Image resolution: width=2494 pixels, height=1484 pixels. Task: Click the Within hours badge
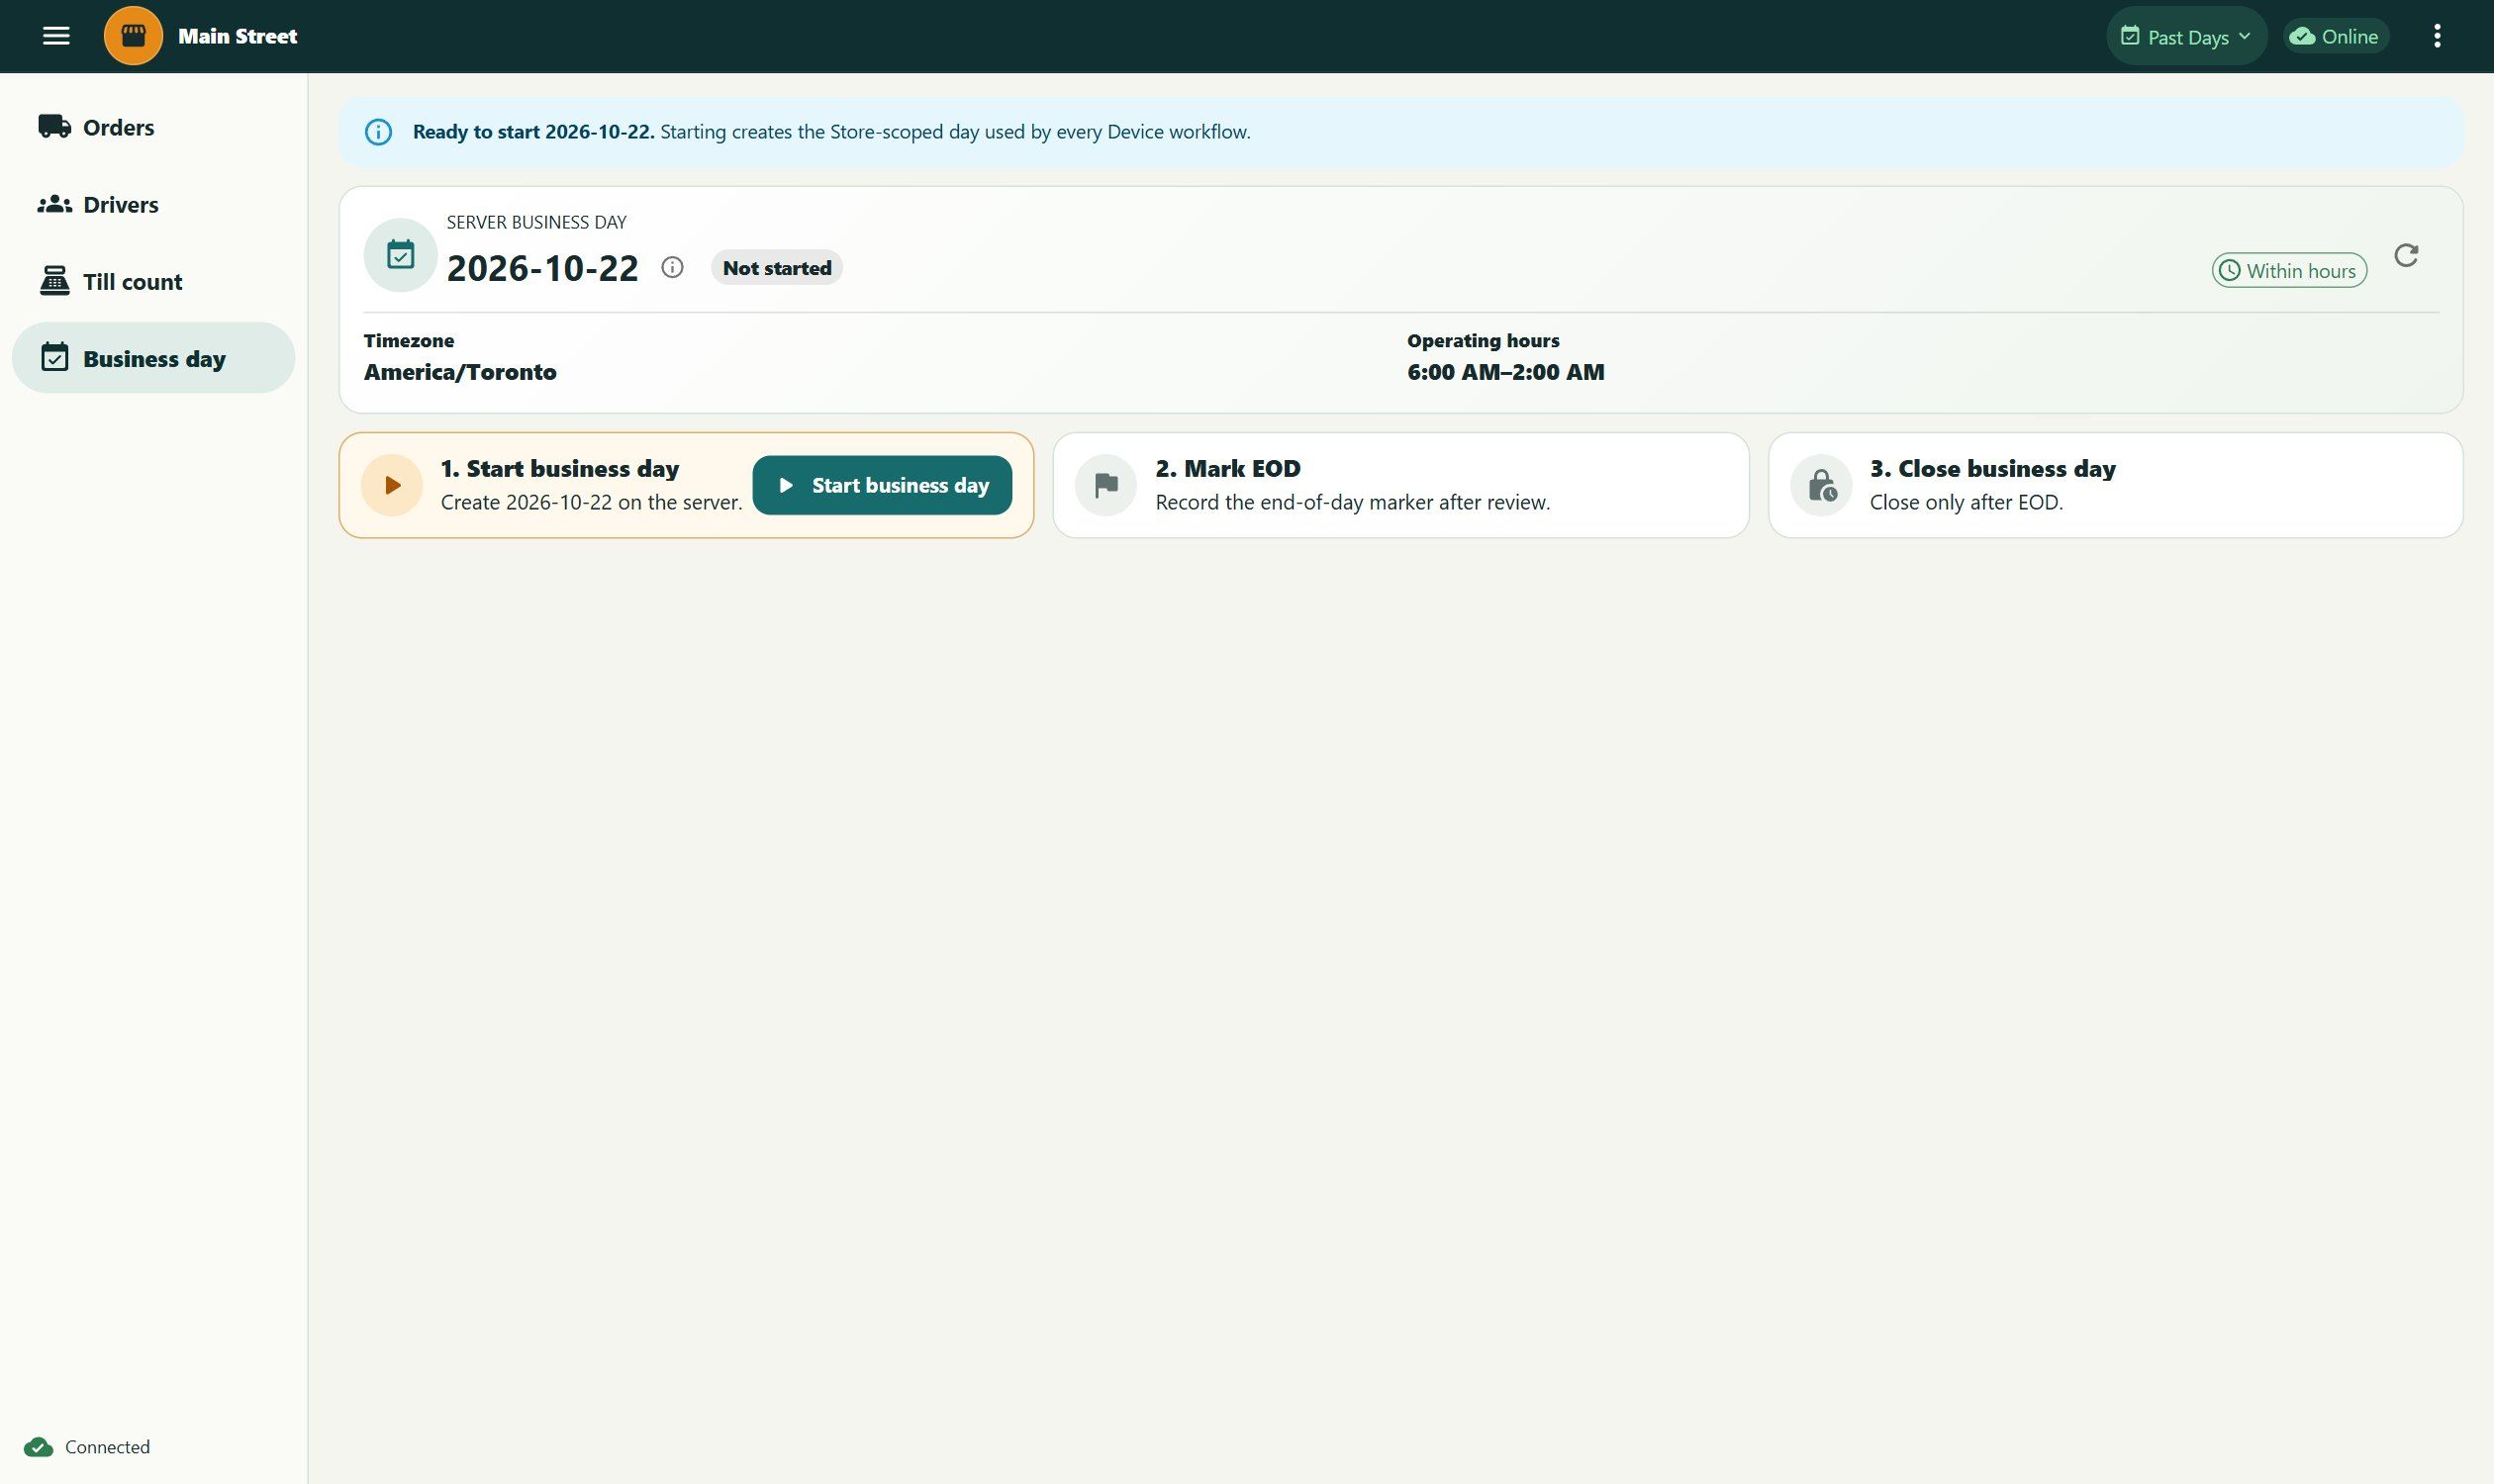coord(2289,270)
